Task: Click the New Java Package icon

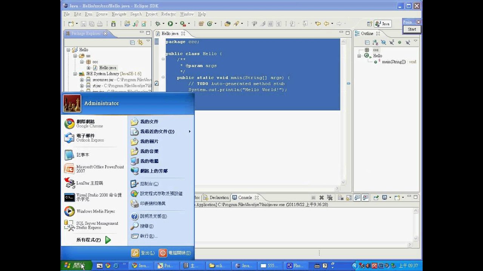Action: point(201,24)
